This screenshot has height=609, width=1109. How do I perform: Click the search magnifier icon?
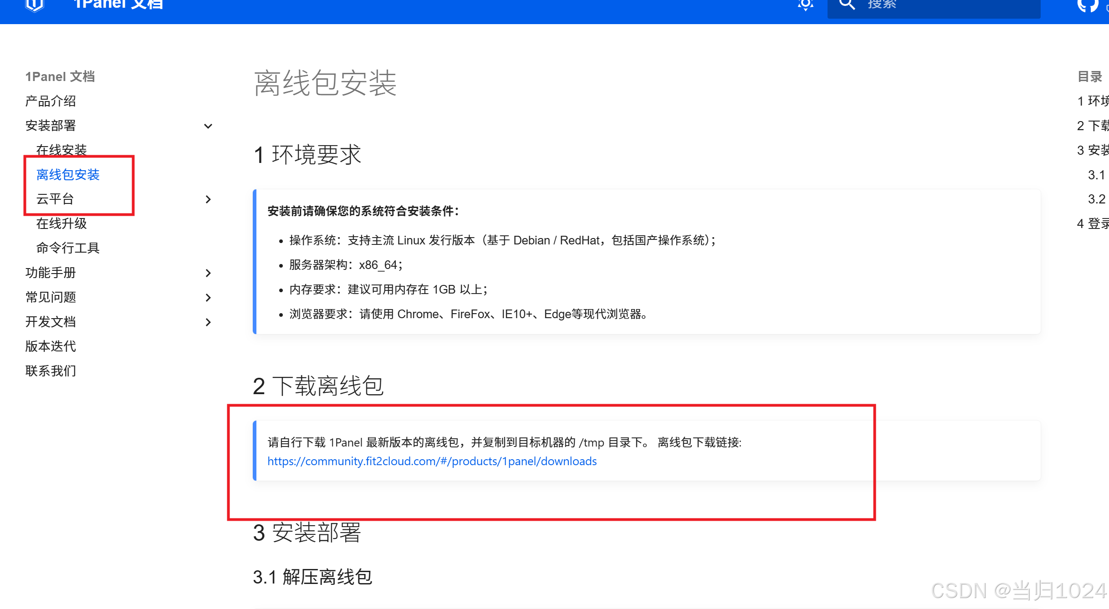pyautogui.click(x=847, y=4)
